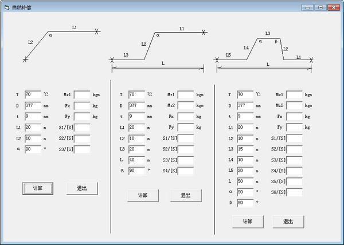Screen dimensions: 344x245
Task: Click the L5 field in right panel
Action: pyautogui.click(x=244, y=171)
